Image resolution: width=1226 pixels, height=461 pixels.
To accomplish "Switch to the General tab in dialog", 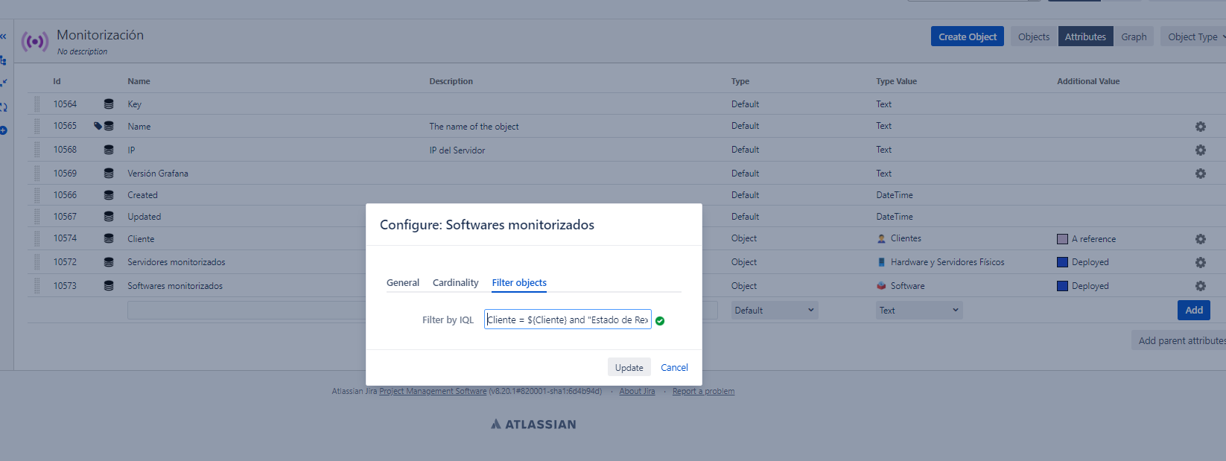I will [x=403, y=282].
